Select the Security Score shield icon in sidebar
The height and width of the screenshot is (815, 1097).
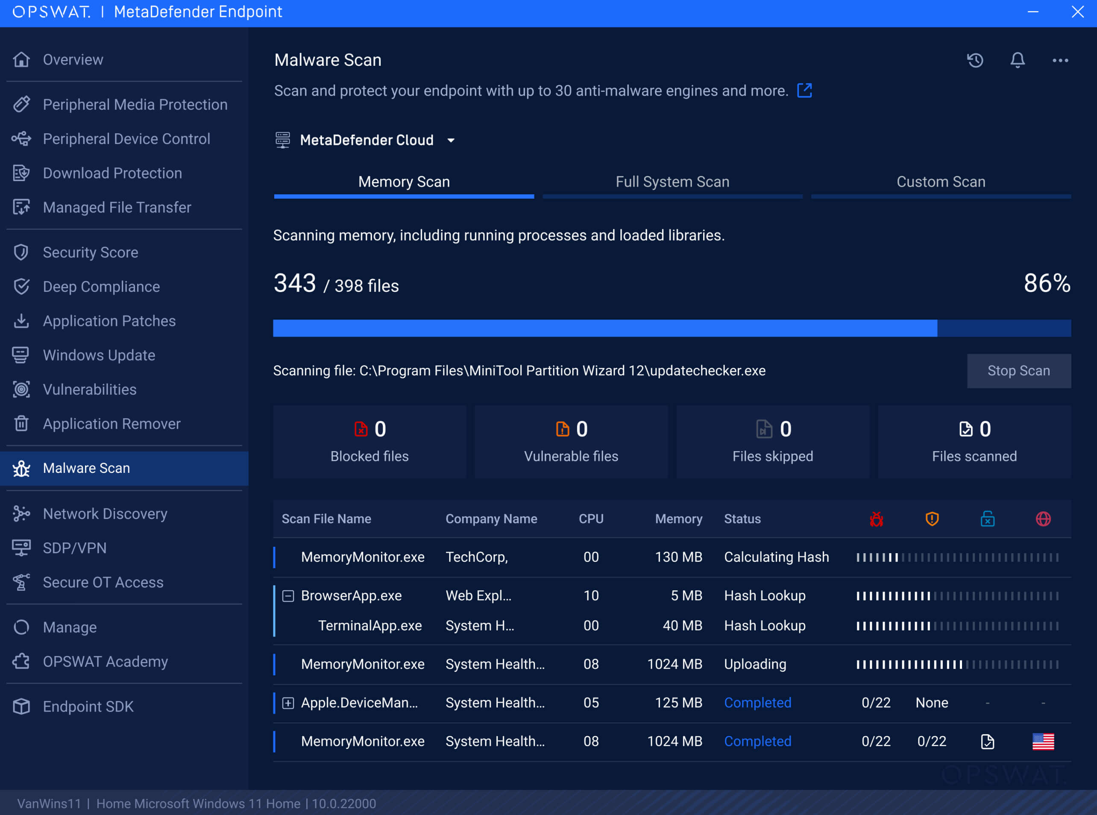tap(21, 252)
